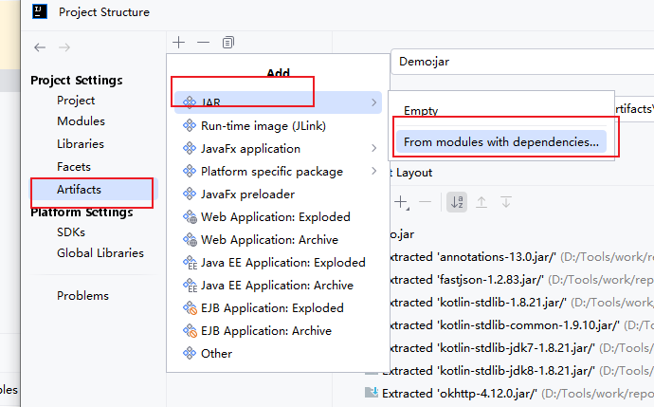Viewport: 654px width, 407px height.
Task: Click the copy artifact icon
Action: click(228, 42)
